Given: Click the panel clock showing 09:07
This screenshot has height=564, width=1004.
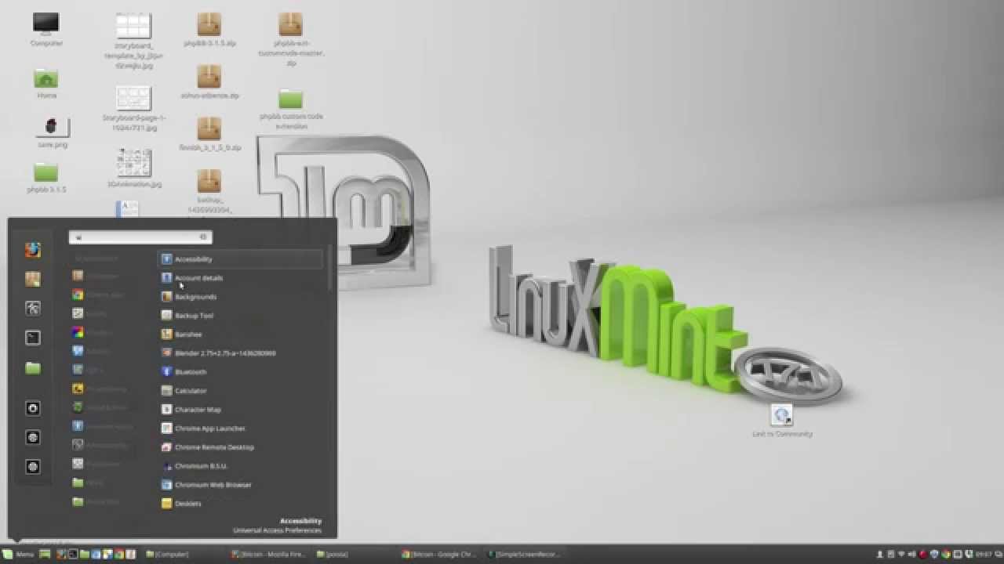Looking at the screenshot, I should tap(982, 554).
